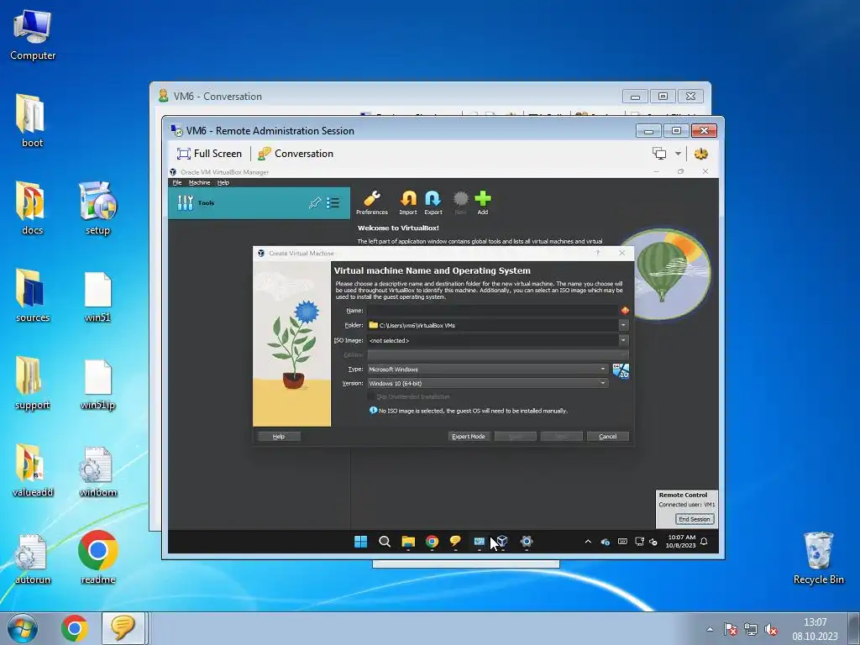Click the remote notification bell icon

click(705, 542)
